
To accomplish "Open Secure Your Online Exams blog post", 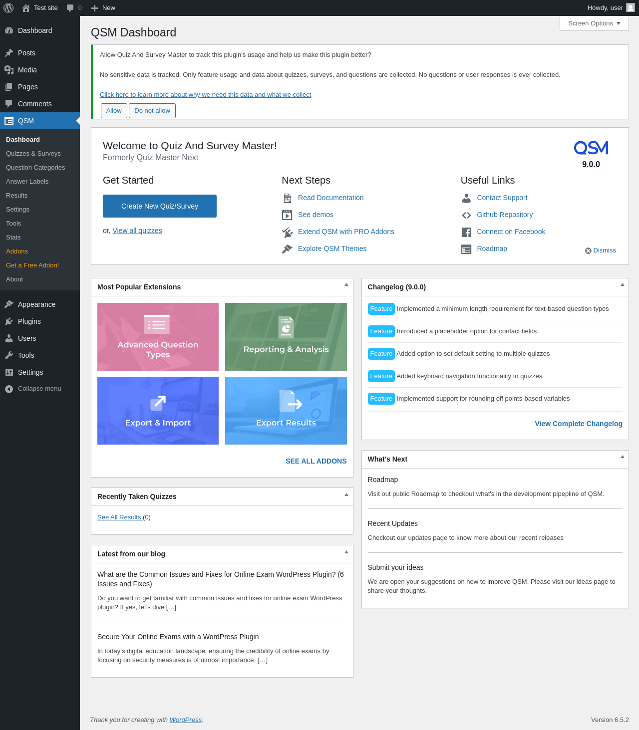I will (x=178, y=637).
